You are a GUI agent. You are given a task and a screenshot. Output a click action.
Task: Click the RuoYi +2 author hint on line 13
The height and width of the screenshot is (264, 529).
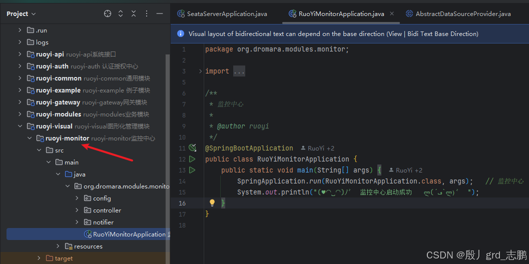[405, 170]
